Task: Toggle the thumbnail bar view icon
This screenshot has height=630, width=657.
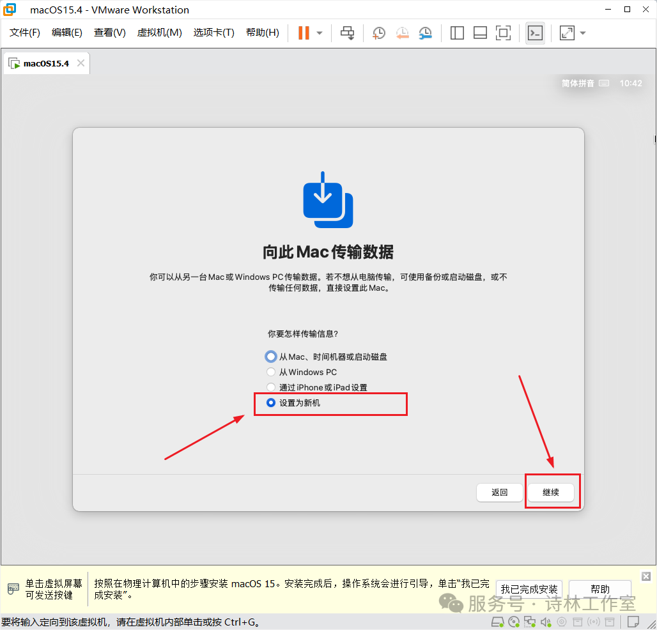Action: (x=480, y=33)
